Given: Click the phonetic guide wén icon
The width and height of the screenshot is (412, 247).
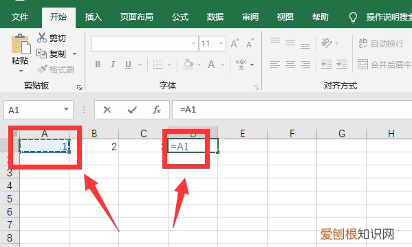Looking at the screenshot, I should (x=241, y=64).
